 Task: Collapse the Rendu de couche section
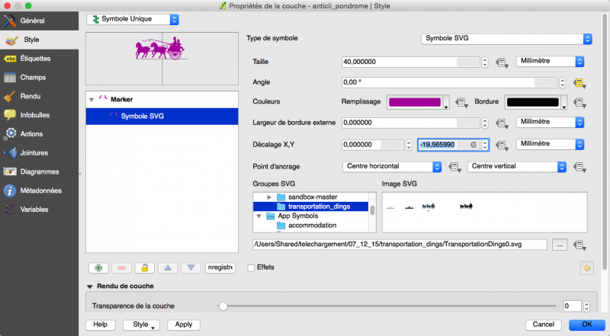pos(91,286)
